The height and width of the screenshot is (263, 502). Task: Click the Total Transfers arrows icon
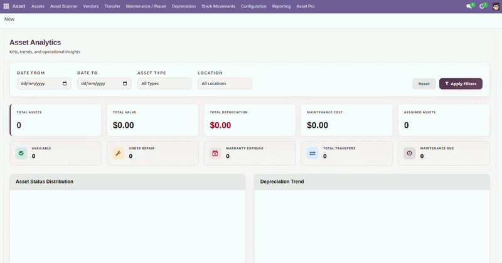click(312, 153)
